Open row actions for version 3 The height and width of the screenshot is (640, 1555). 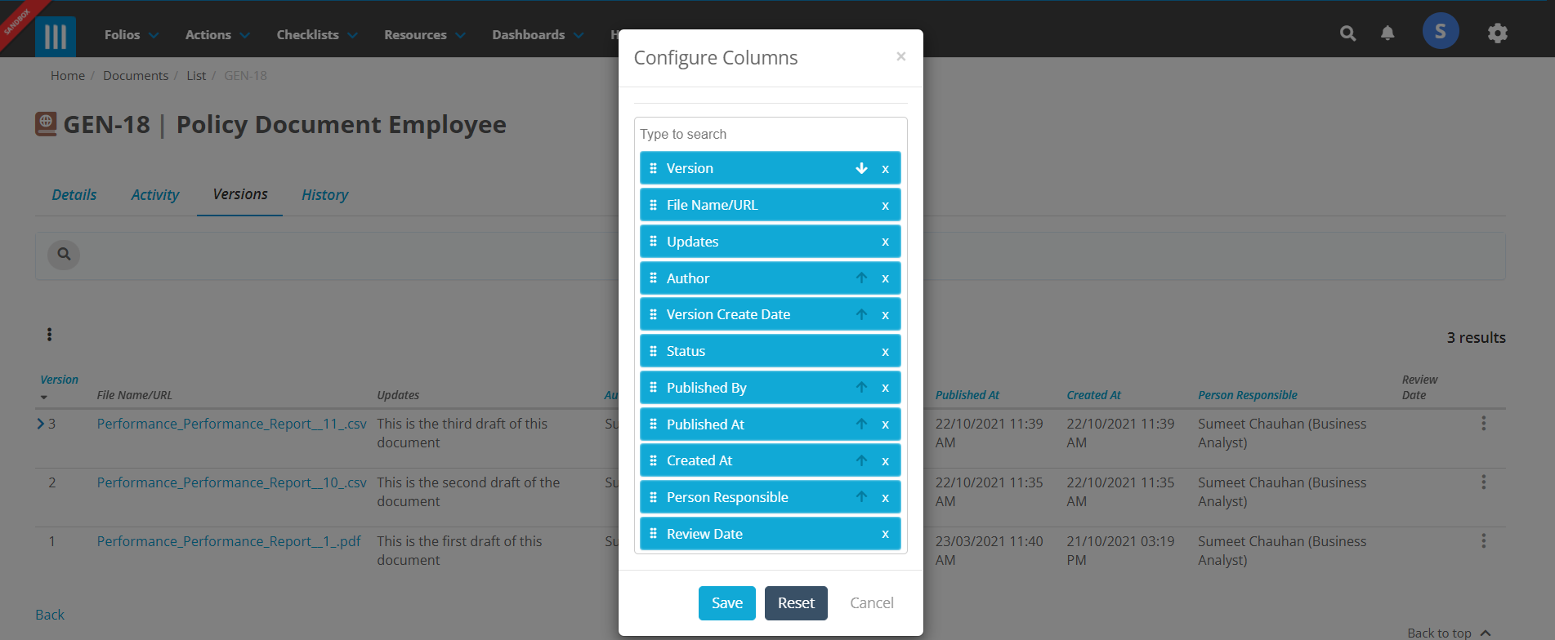(1484, 424)
